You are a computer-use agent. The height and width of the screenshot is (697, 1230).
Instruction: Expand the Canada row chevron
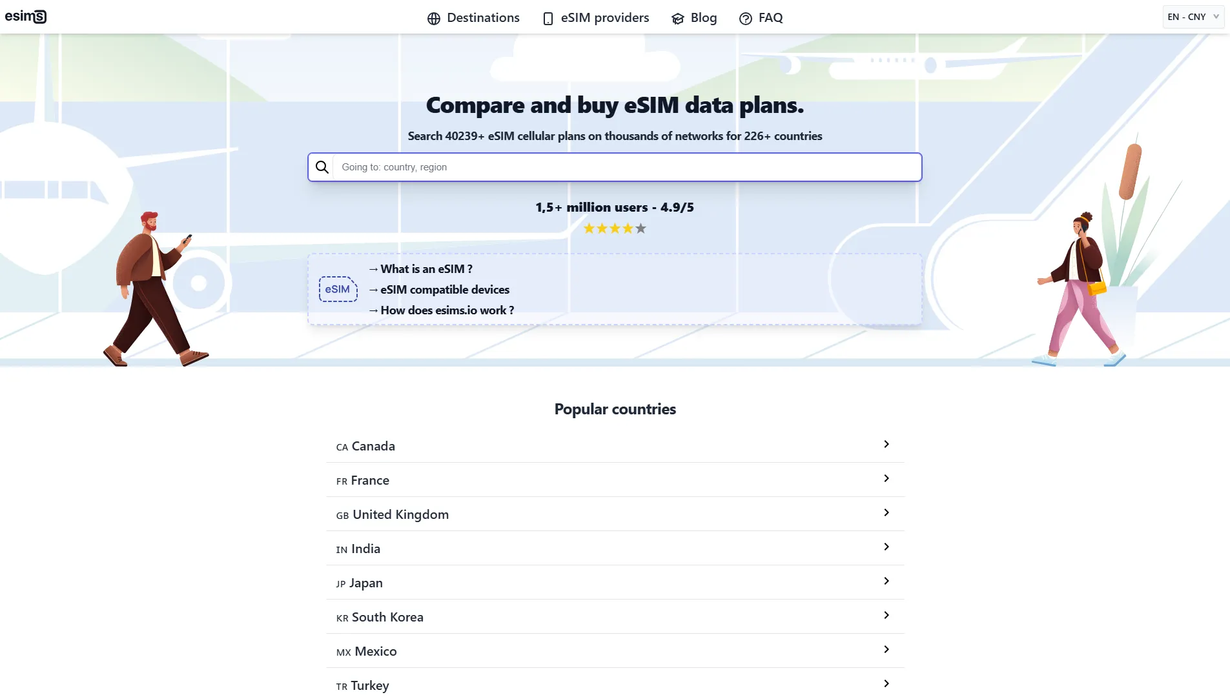(x=887, y=445)
